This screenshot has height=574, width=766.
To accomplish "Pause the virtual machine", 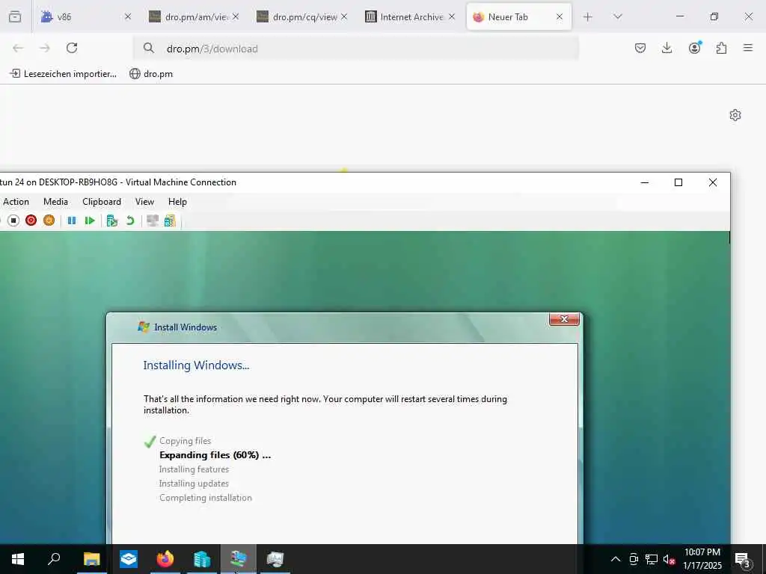I will tap(72, 220).
